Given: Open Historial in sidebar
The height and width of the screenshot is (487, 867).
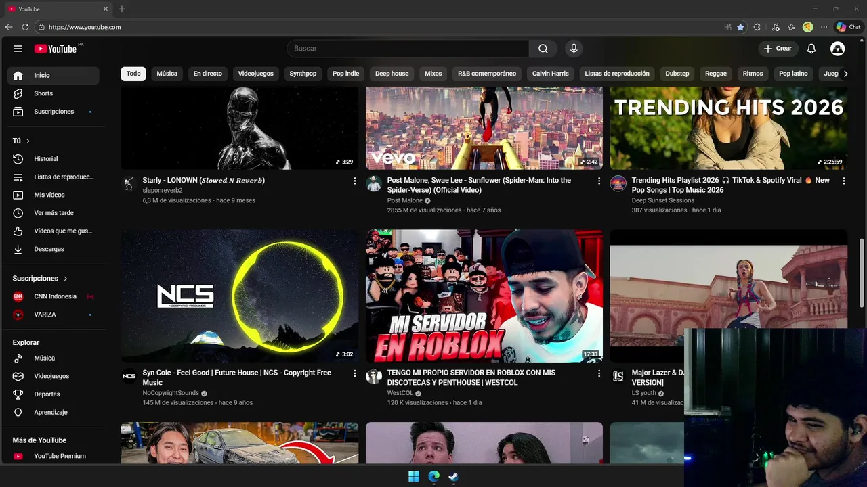Looking at the screenshot, I should click(53, 159).
